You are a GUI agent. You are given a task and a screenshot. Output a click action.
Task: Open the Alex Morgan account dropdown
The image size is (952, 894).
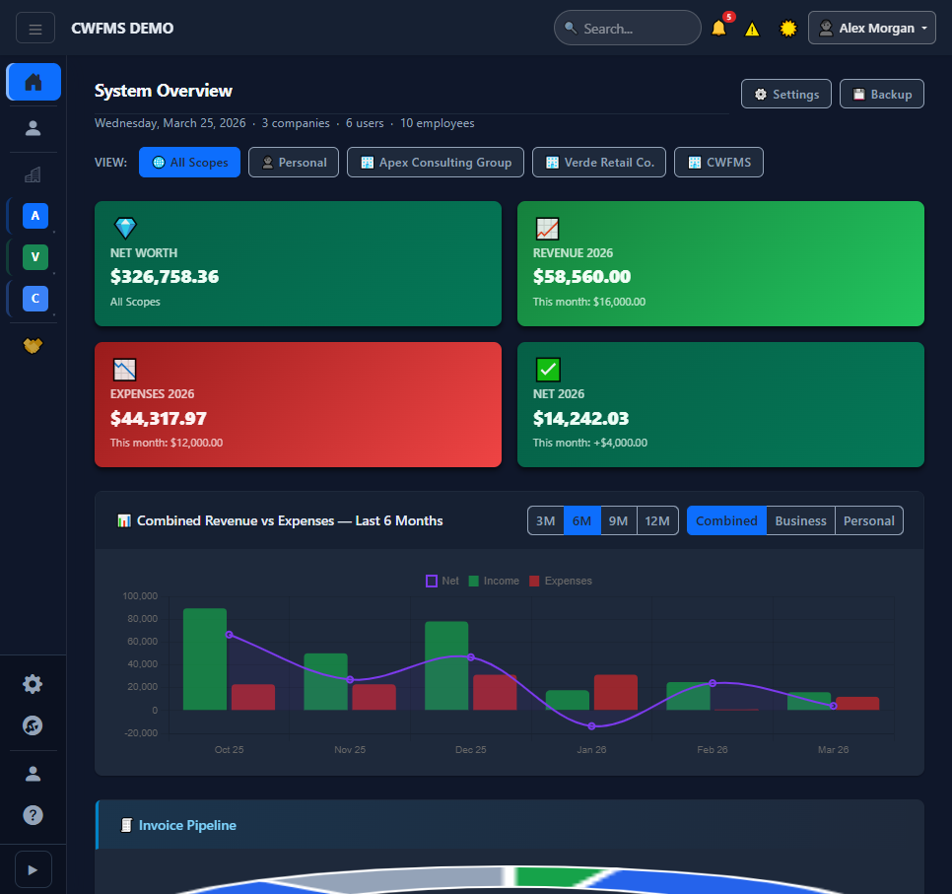pyautogui.click(x=871, y=28)
